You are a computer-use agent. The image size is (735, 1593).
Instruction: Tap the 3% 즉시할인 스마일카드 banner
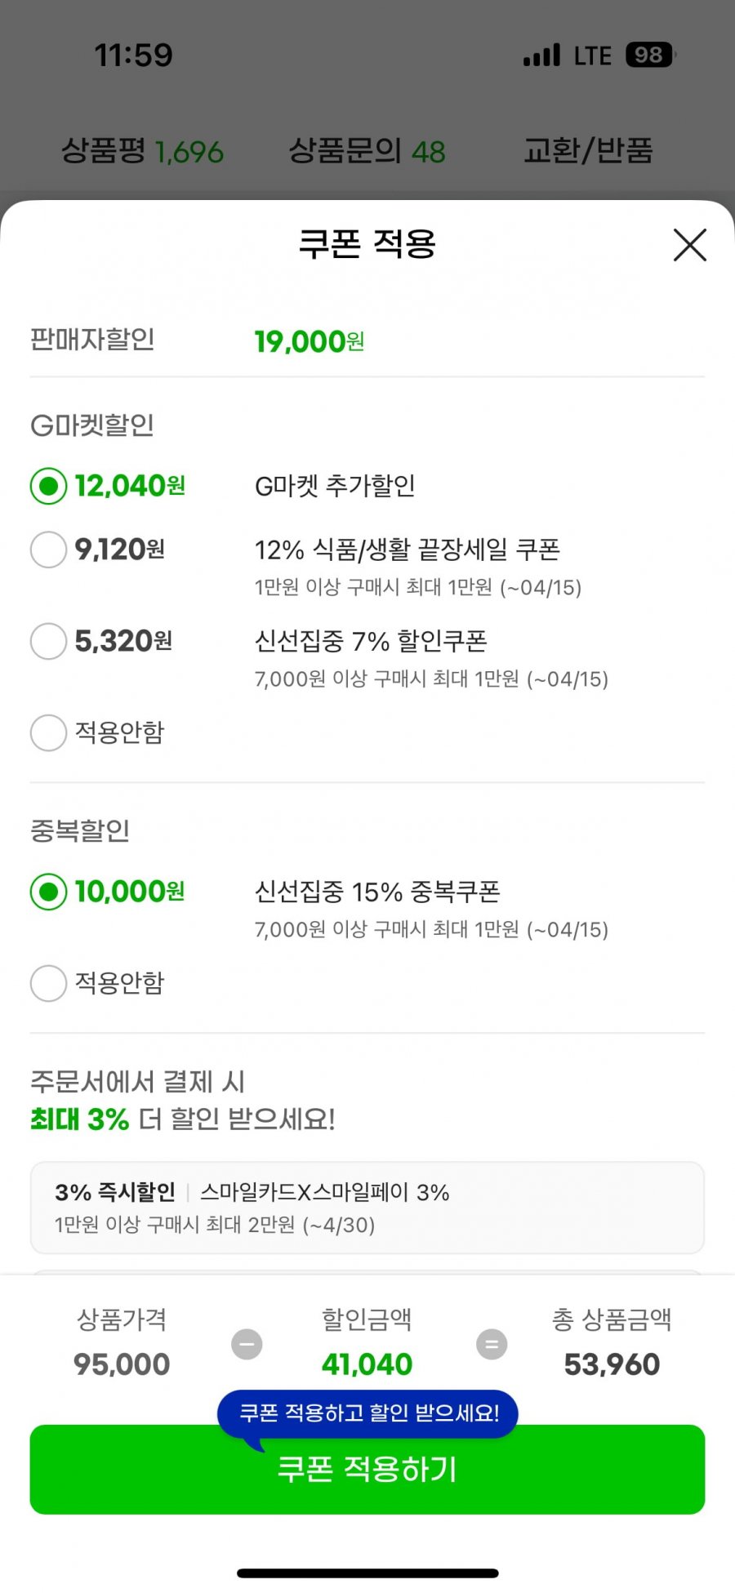coord(367,1208)
